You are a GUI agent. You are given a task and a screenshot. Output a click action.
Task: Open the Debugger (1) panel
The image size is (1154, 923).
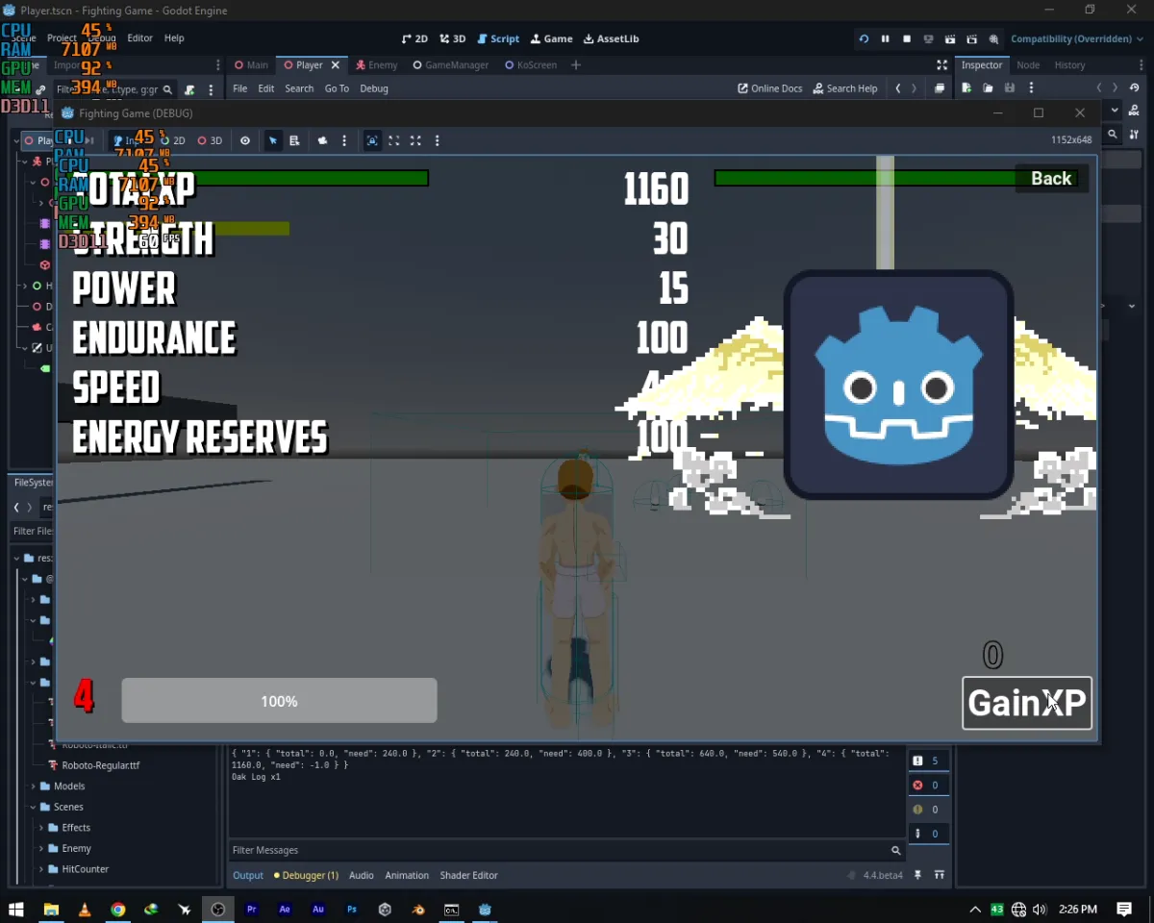[x=306, y=875]
